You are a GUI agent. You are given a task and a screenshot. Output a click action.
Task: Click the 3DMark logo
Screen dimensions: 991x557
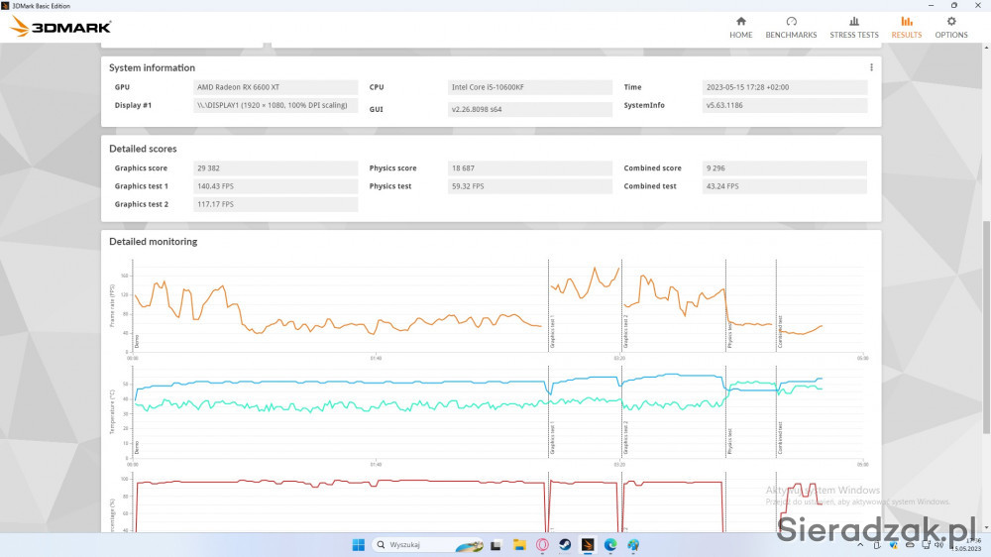(60, 27)
